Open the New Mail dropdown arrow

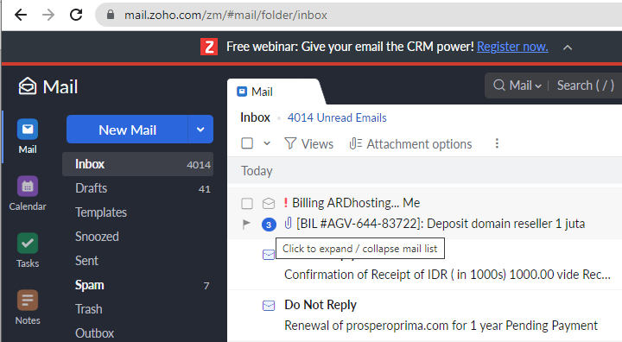tap(200, 130)
